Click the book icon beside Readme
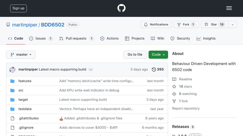This screenshot has width=243, height=136. (174, 79)
